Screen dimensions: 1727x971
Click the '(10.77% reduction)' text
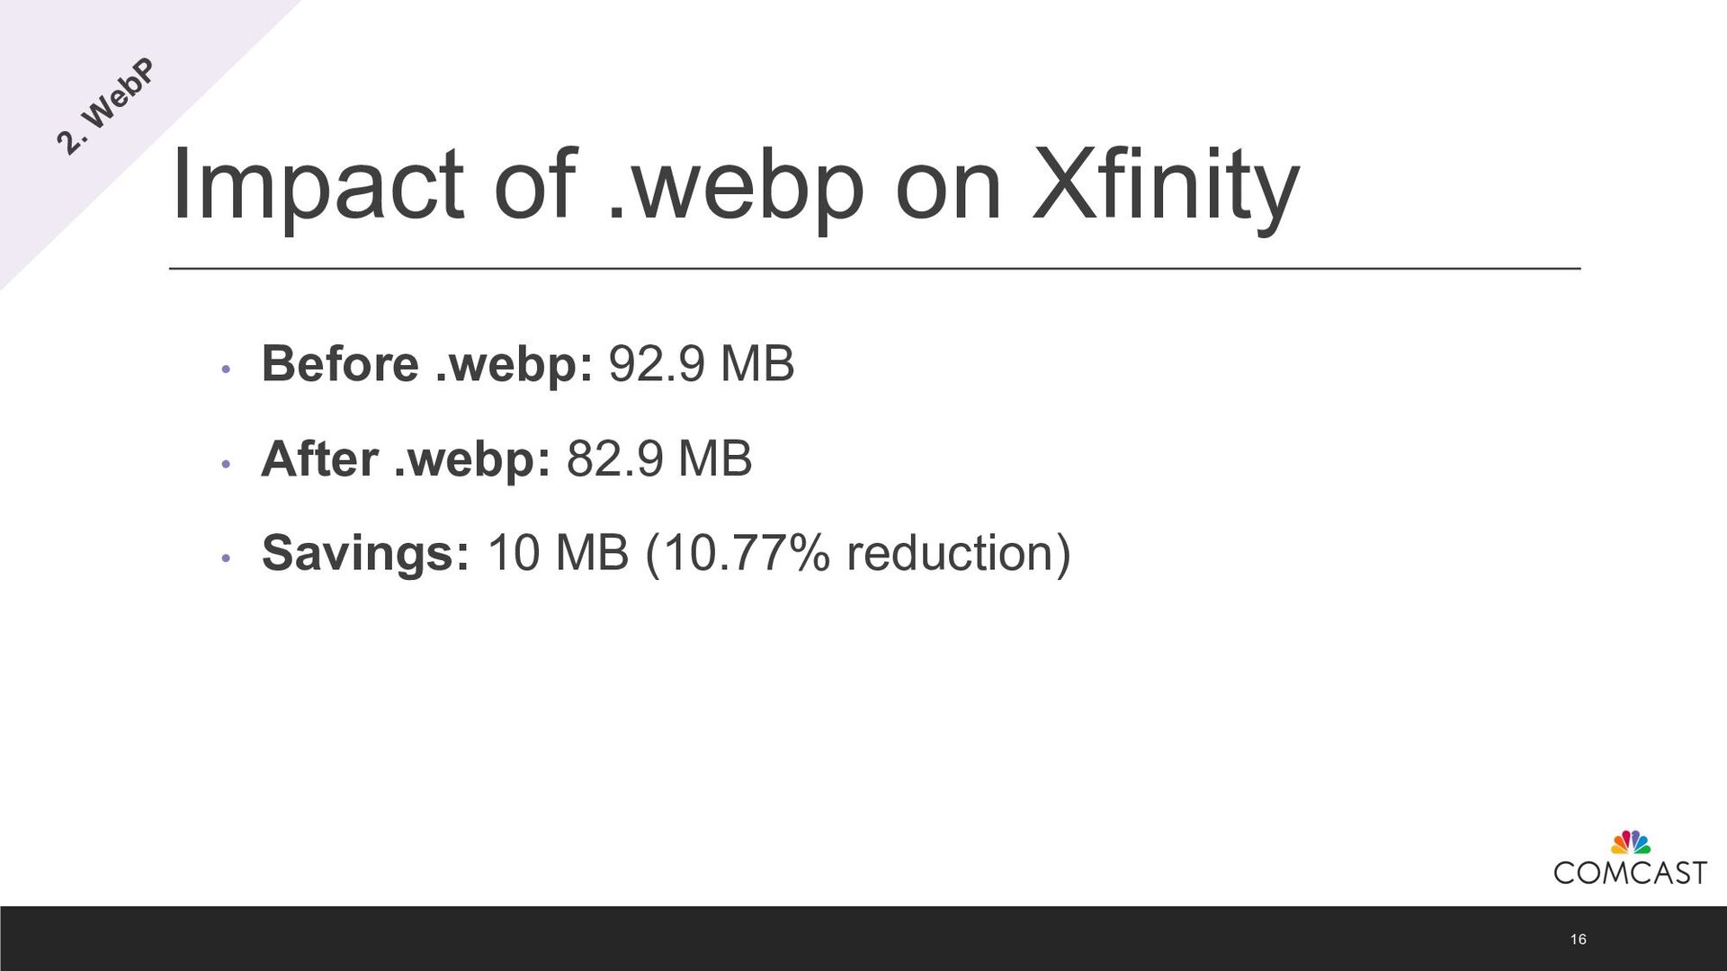point(858,554)
